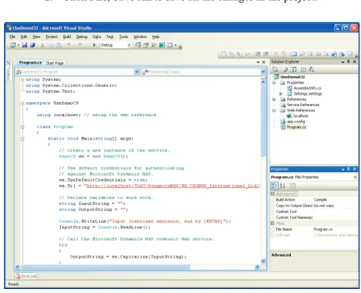
Task: Open the Error List tab at bottom
Action: click(x=26, y=276)
